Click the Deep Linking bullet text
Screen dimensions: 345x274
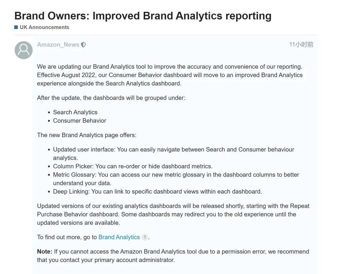coord(157,192)
